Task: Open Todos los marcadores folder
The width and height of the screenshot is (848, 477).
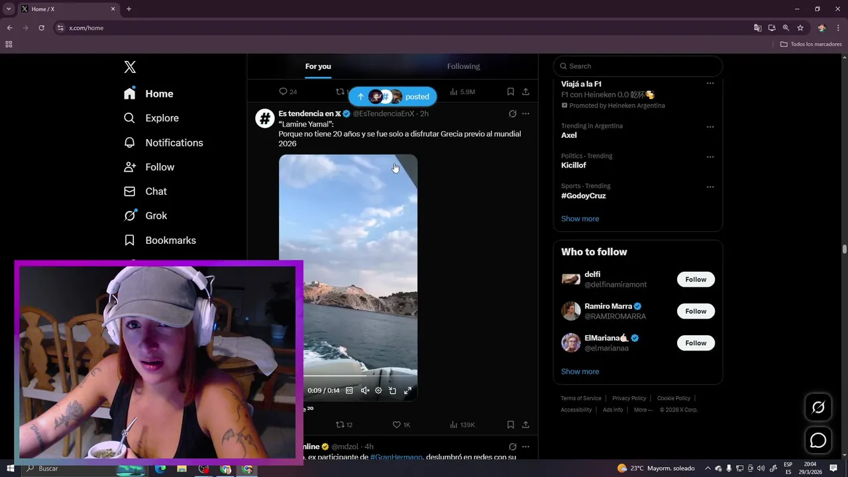Action: point(811,44)
